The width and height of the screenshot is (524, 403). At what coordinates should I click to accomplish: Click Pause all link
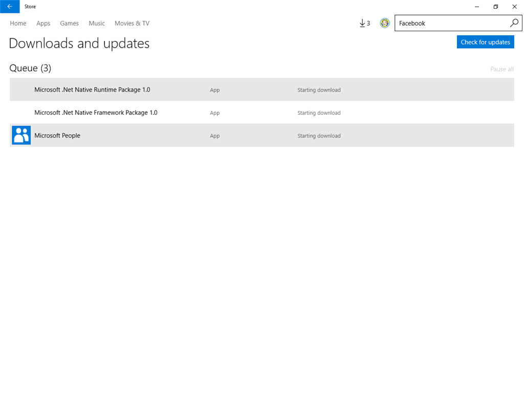pyautogui.click(x=502, y=69)
